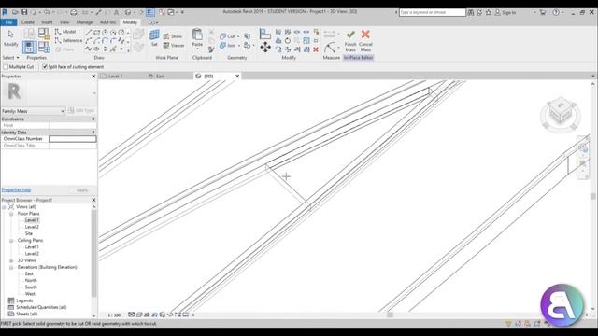This screenshot has height=336, width=598.
Task: Open the Select panel dropdown
Action: pyautogui.click(x=10, y=58)
